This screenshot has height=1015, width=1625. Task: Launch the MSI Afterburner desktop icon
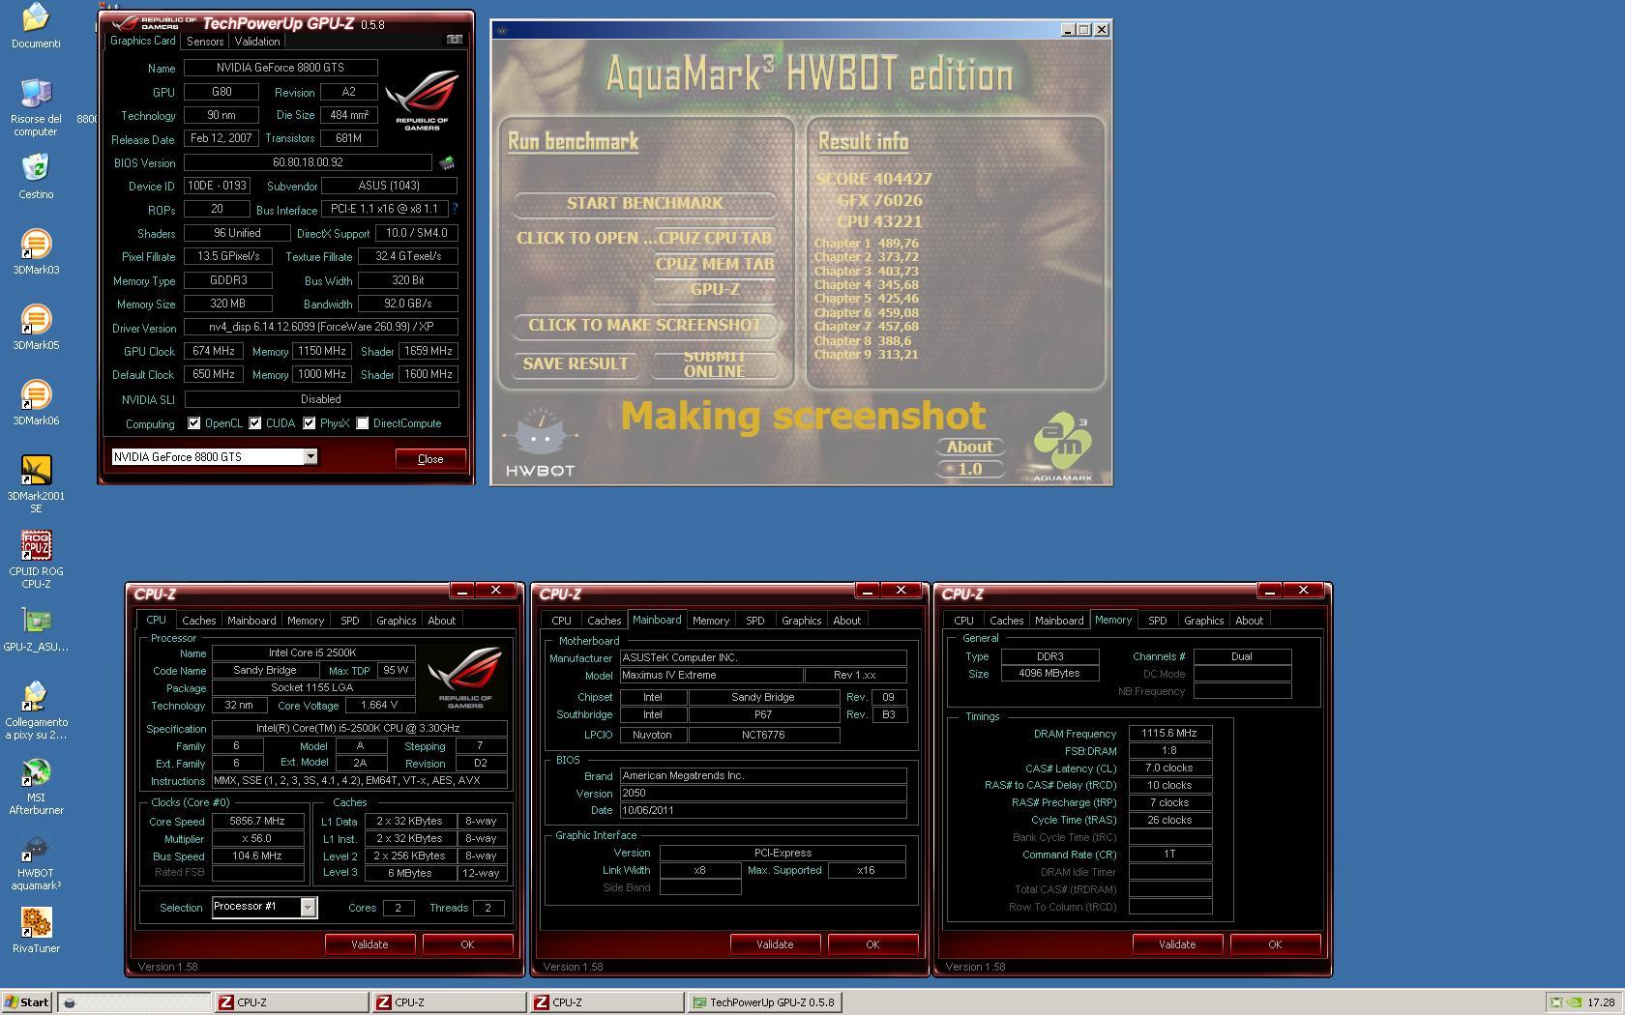(36, 786)
